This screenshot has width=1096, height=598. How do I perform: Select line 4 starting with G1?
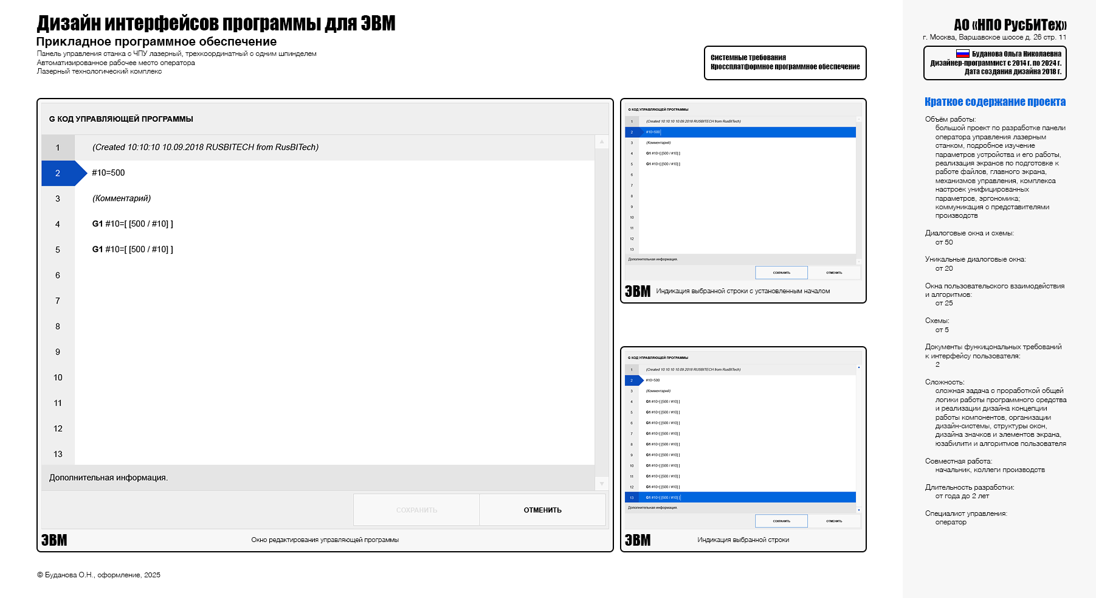click(x=243, y=224)
